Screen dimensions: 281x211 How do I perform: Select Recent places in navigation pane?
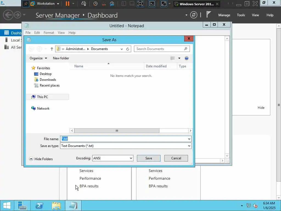(50, 85)
